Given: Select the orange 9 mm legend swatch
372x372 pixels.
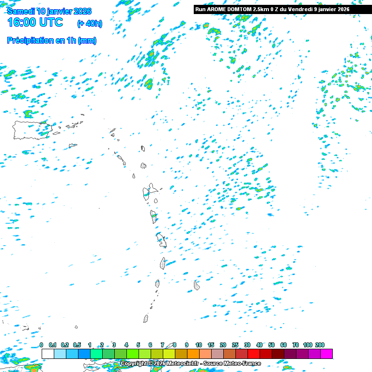Looking at the screenshot, I should pyautogui.click(x=193, y=354).
